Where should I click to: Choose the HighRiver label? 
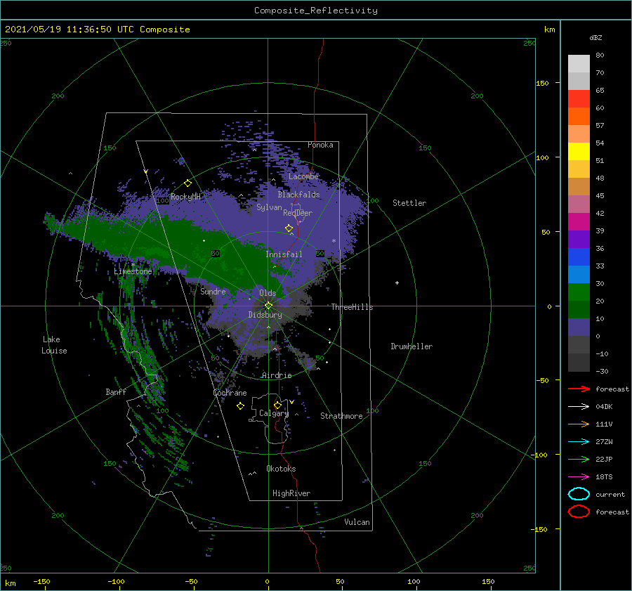[291, 493]
